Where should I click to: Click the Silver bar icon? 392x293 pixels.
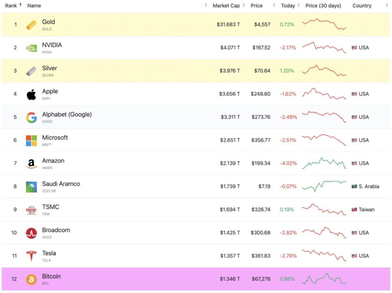pyautogui.click(x=31, y=71)
